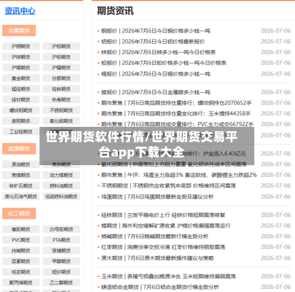The image size is (295, 292).
Task: Open 锰硅期货 in the sidebar
Action: click(x=21, y=89)
